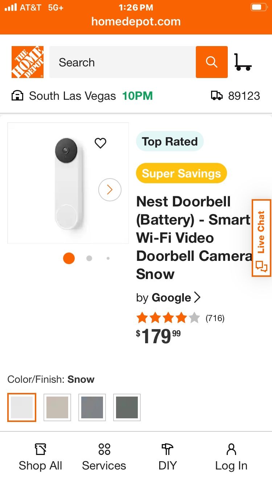Viewport: 272px width, 484px height.
Task: Tap Log In in bottom navigation
Action: [x=231, y=457]
